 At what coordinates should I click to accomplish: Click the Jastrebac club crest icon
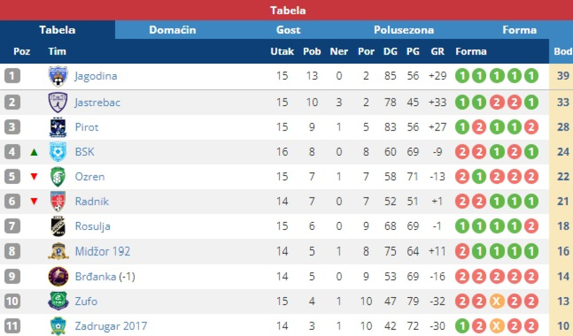[58, 102]
